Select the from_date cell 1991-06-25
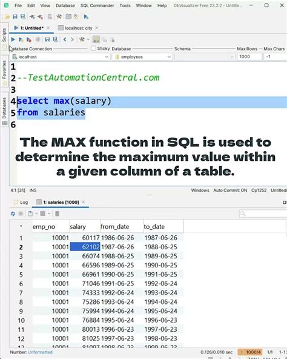Screen dimensions: 287x359 coord(122,283)
